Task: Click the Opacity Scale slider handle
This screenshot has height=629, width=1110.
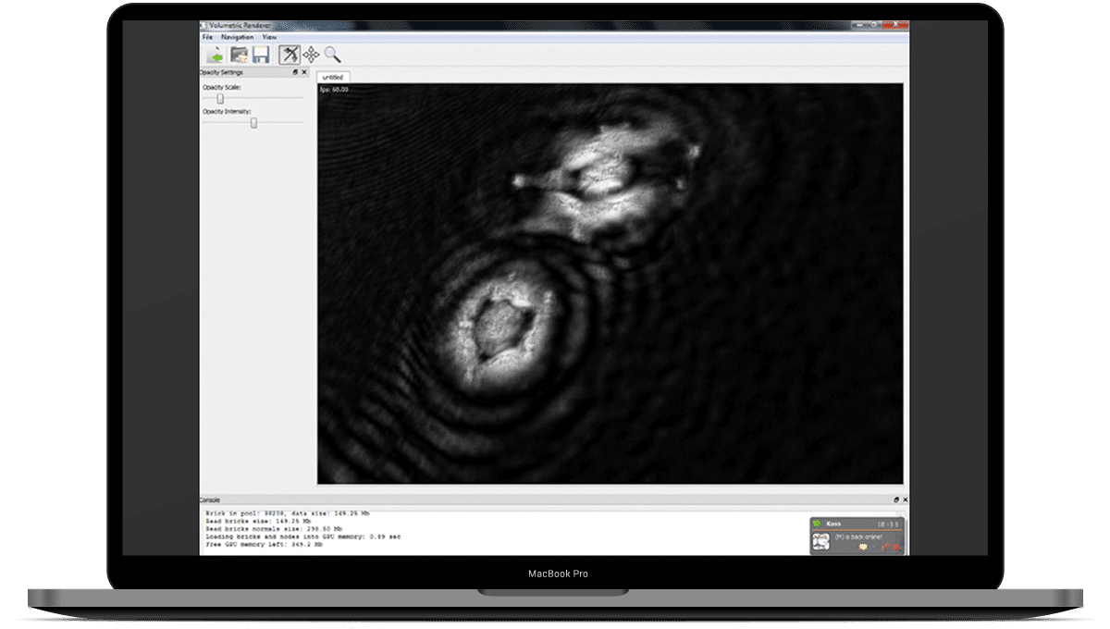Action: coord(220,98)
